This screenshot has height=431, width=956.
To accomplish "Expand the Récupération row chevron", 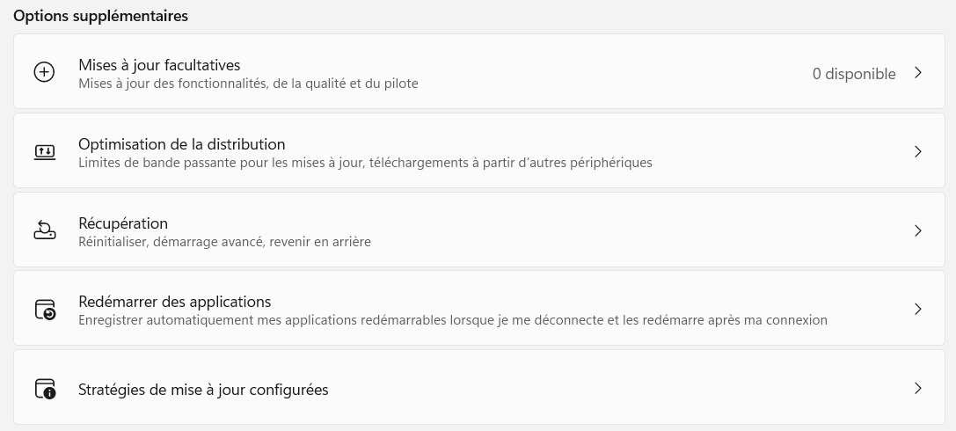I will tap(917, 230).
